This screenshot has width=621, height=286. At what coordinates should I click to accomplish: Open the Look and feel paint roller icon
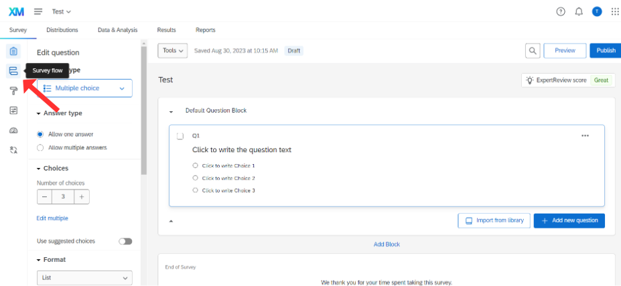coord(13,91)
